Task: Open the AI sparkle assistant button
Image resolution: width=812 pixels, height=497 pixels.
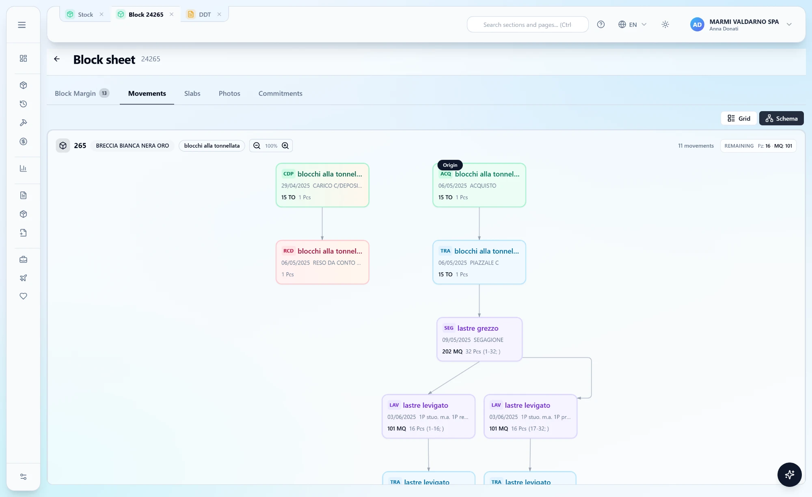Action: 789,474
